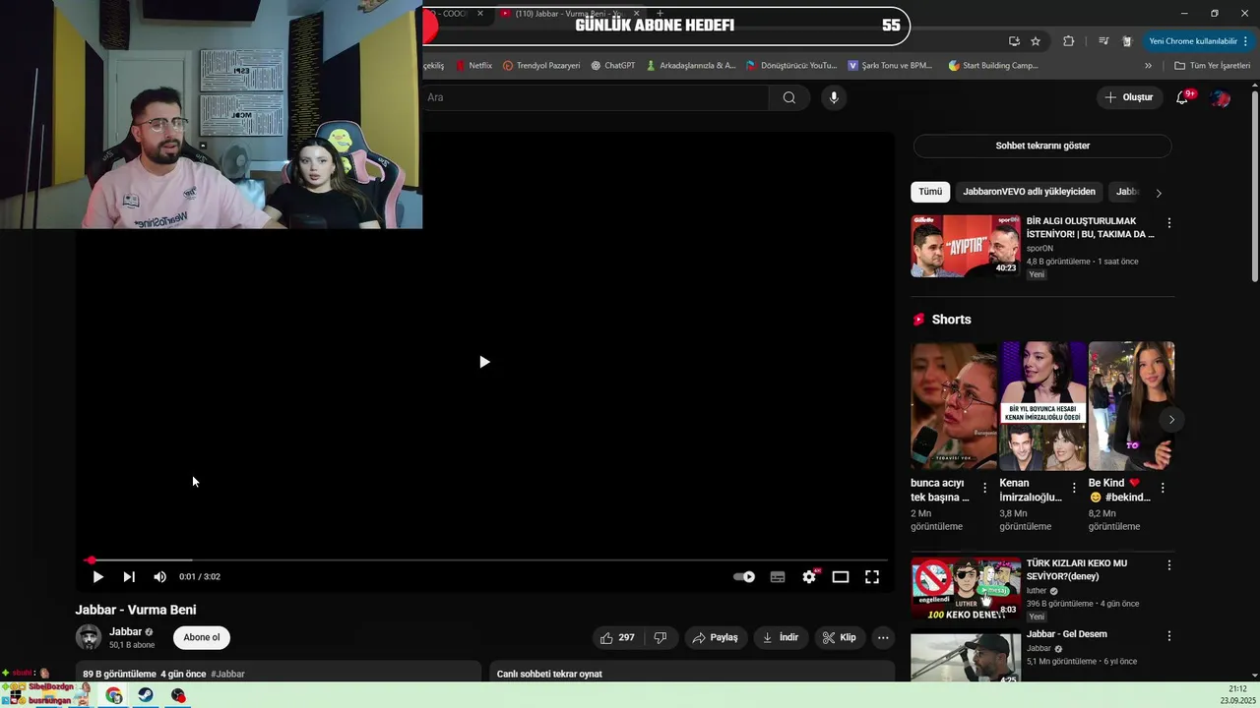Open Tüm Yer İşaretleri folder
This screenshot has height=708, width=1260.
(x=1212, y=66)
